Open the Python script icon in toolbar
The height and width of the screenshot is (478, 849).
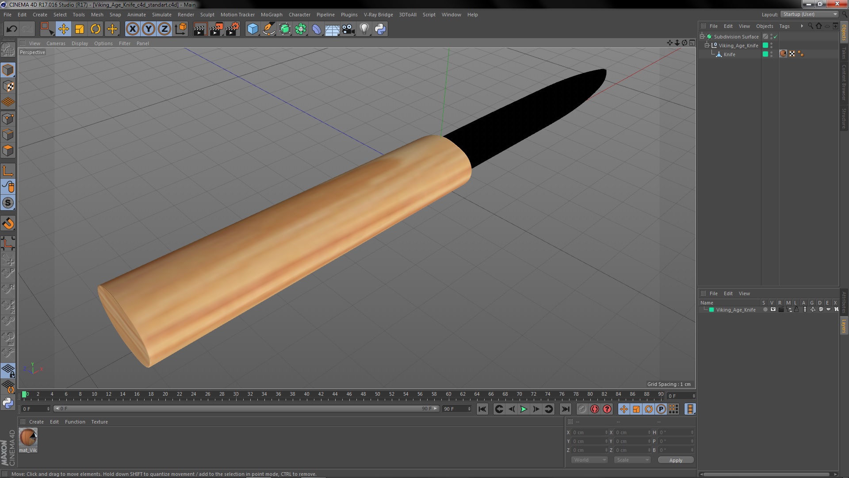point(380,29)
